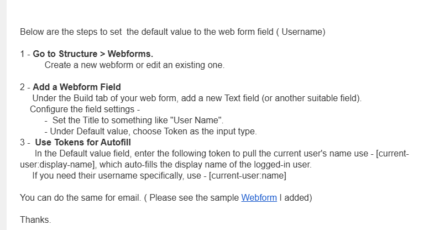
Task: Click the 'Thanks.' closing line
Action: (x=35, y=220)
